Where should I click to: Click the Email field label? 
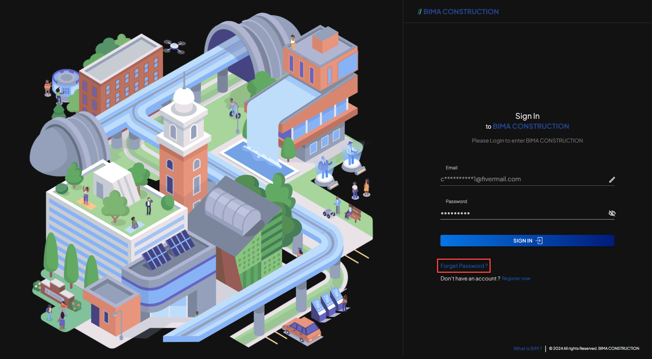coord(452,168)
